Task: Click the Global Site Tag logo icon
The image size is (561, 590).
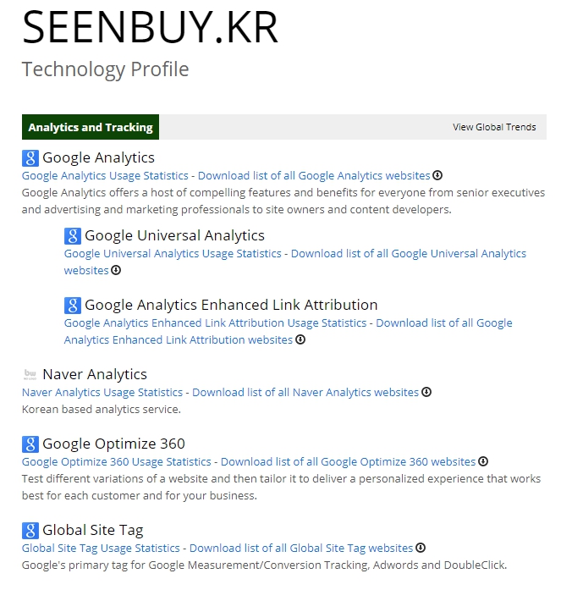Action: pos(30,530)
